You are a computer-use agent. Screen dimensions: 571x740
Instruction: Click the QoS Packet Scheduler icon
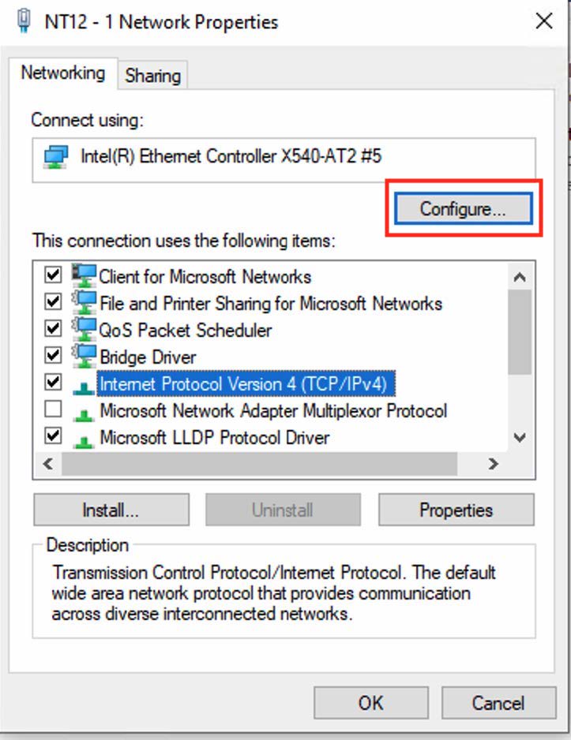point(84,329)
